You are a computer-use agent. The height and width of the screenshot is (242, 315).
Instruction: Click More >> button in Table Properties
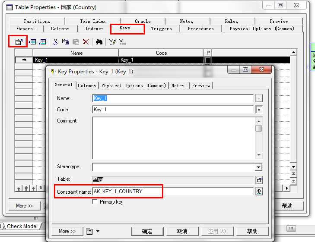24,206
